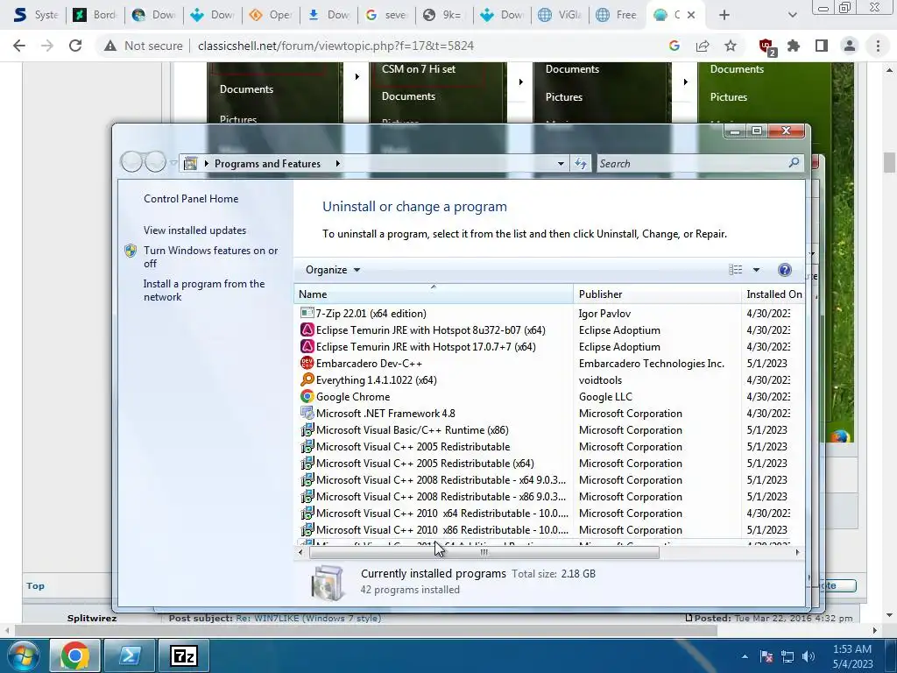Click the taskbar clock
The image size is (897, 673).
point(851,656)
